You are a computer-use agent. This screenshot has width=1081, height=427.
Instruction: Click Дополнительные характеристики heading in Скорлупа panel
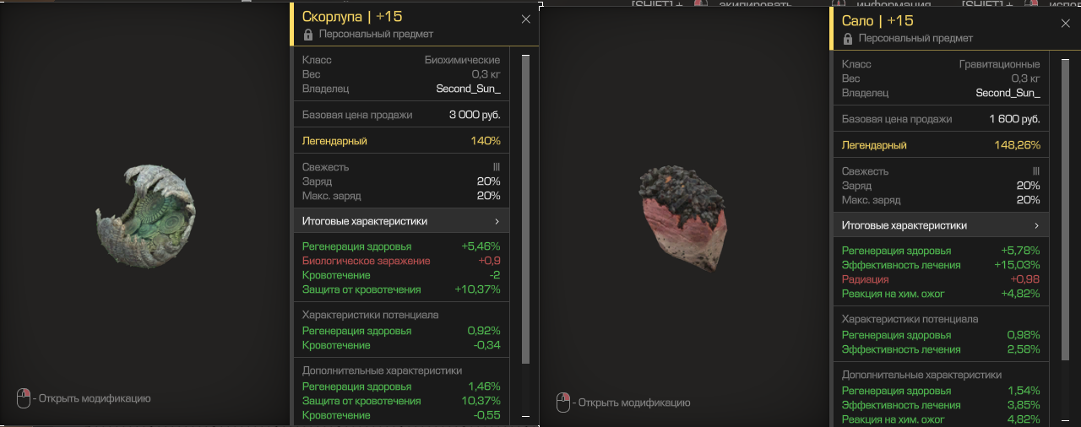[x=382, y=370]
